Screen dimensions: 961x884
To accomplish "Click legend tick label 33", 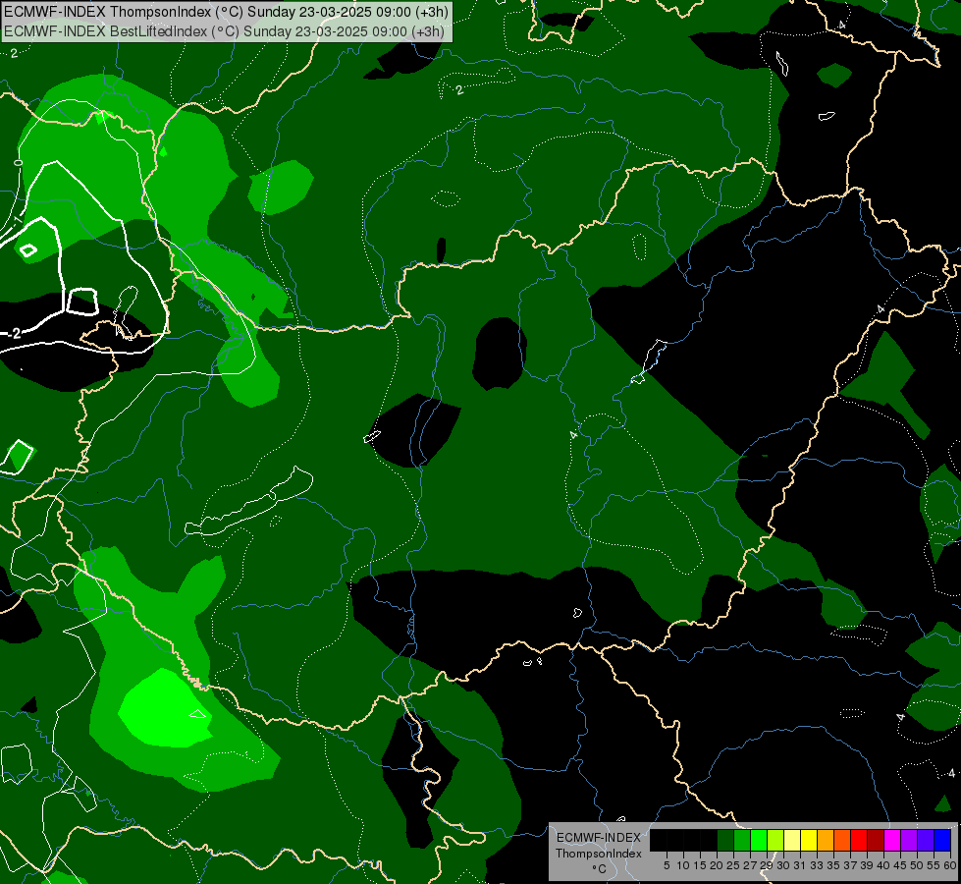I will [x=817, y=865].
